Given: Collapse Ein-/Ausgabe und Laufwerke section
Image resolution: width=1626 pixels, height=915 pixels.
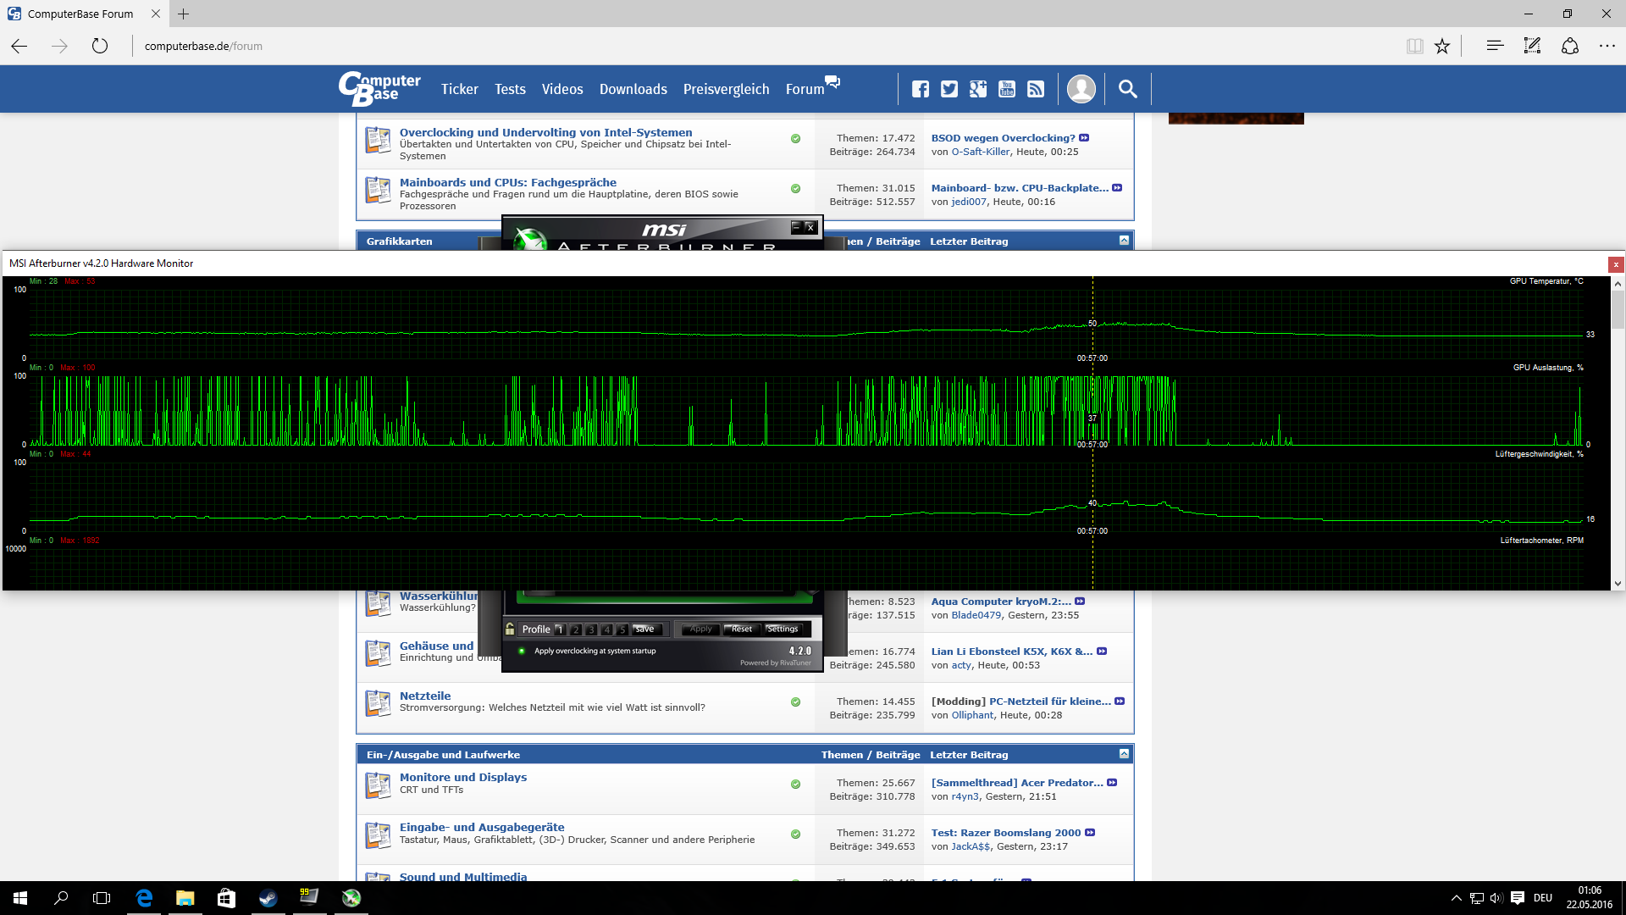Looking at the screenshot, I should [x=1124, y=754].
